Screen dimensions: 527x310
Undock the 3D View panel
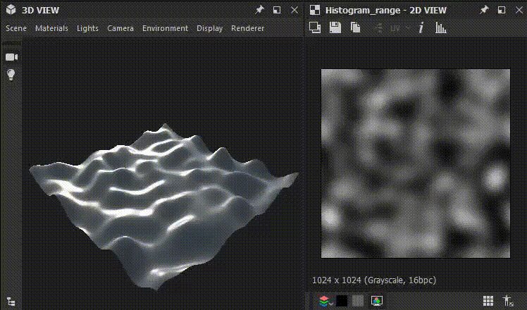tap(277, 10)
